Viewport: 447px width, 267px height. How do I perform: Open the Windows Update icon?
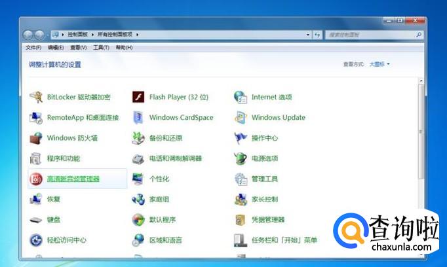click(241, 118)
